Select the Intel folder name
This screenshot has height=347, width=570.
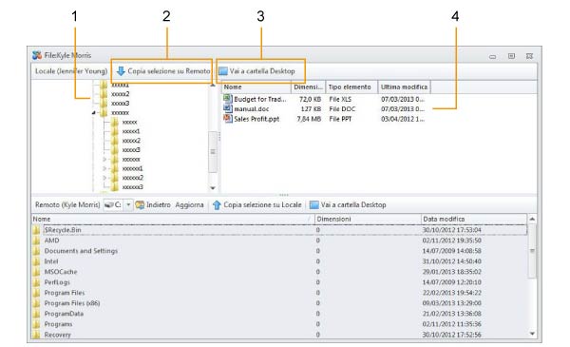[51, 261]
